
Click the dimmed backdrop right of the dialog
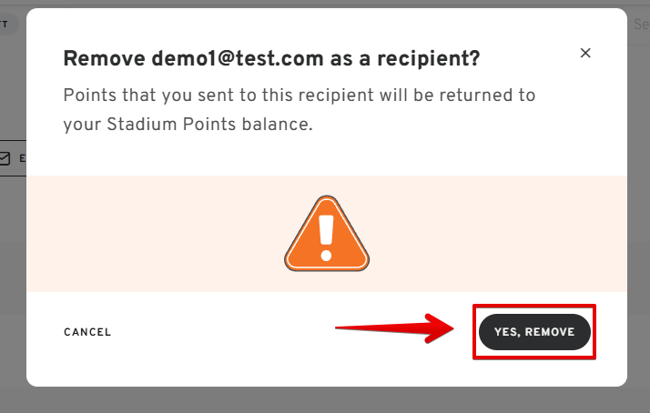(x=638, y=207)
